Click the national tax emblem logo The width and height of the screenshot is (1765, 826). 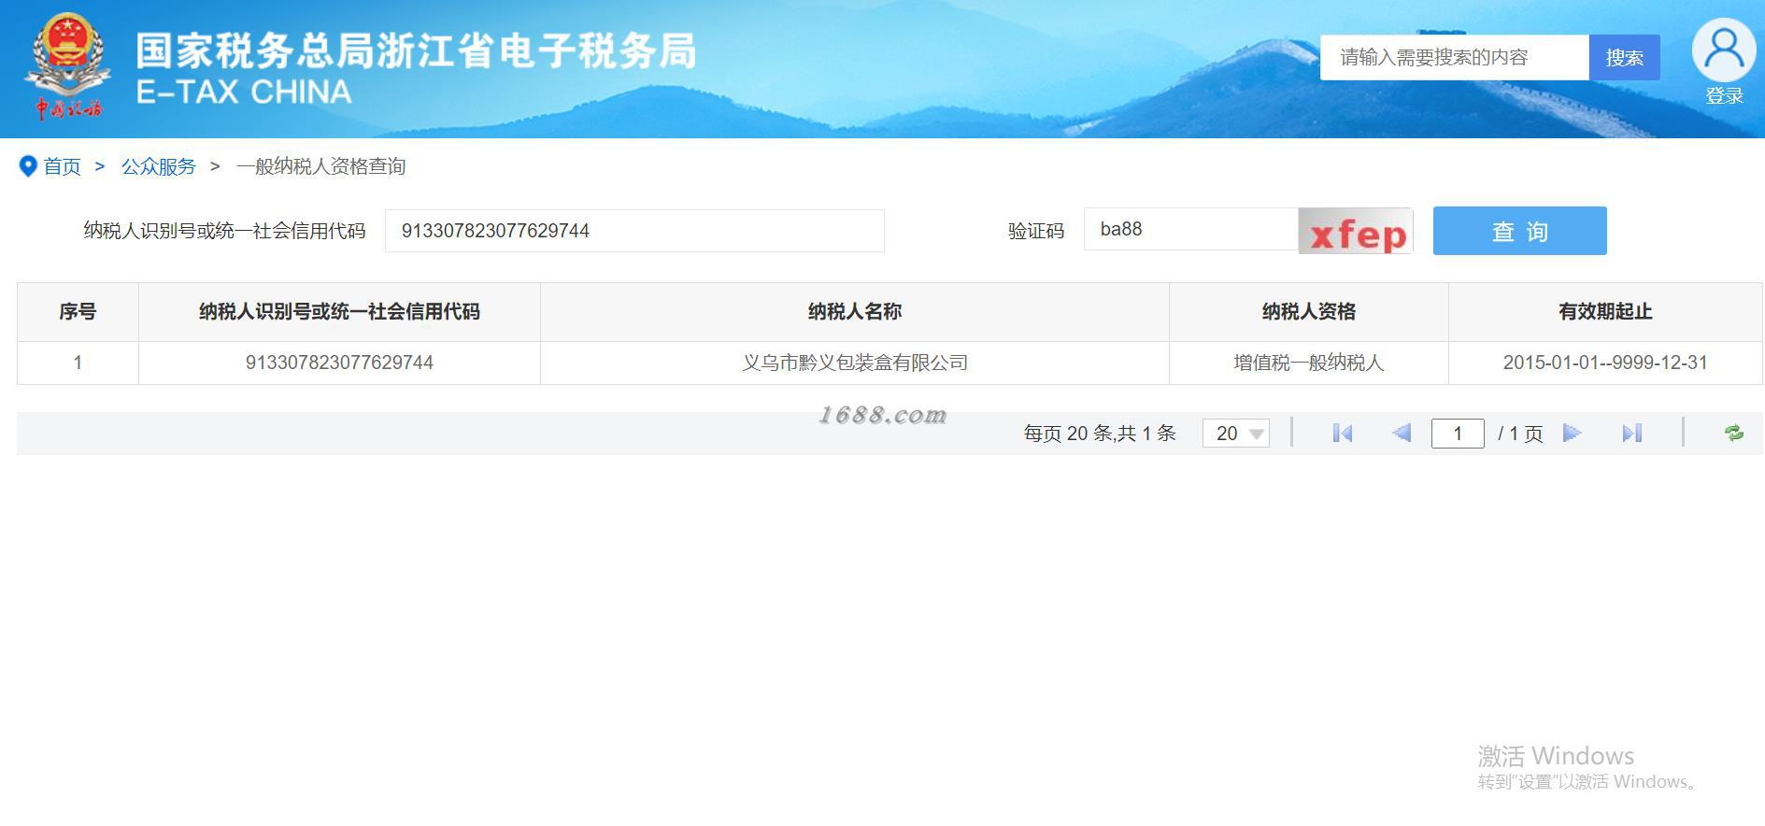click(67, 66)
